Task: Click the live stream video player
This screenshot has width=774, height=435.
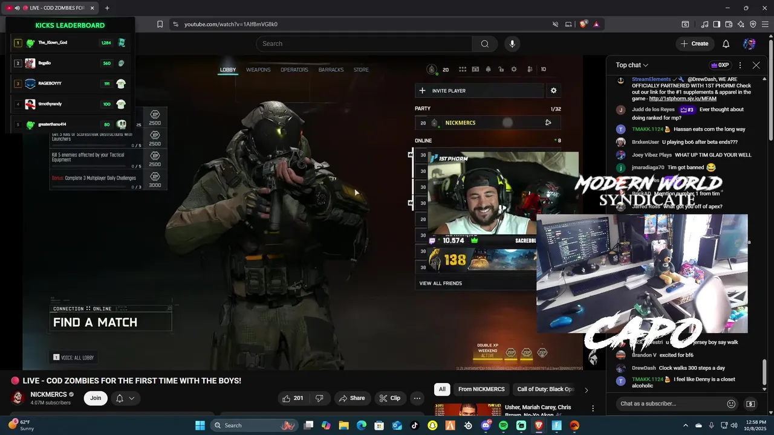Action: [x=302, y=213]
